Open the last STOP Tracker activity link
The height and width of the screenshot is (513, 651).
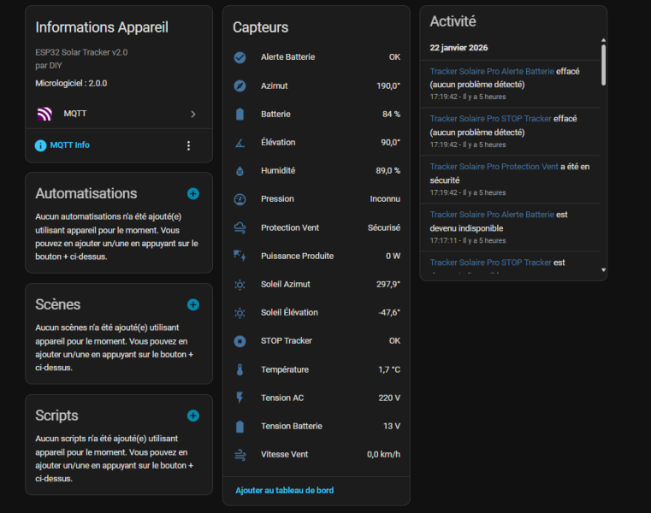[490, 262]
